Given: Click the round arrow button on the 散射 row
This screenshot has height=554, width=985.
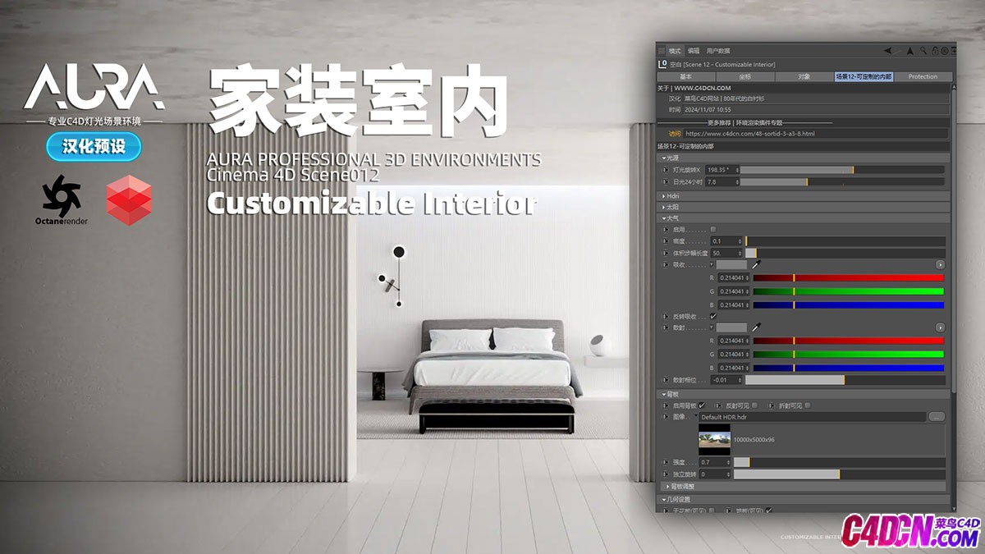Looking at the screenshot, I should (x=939, y=327).
